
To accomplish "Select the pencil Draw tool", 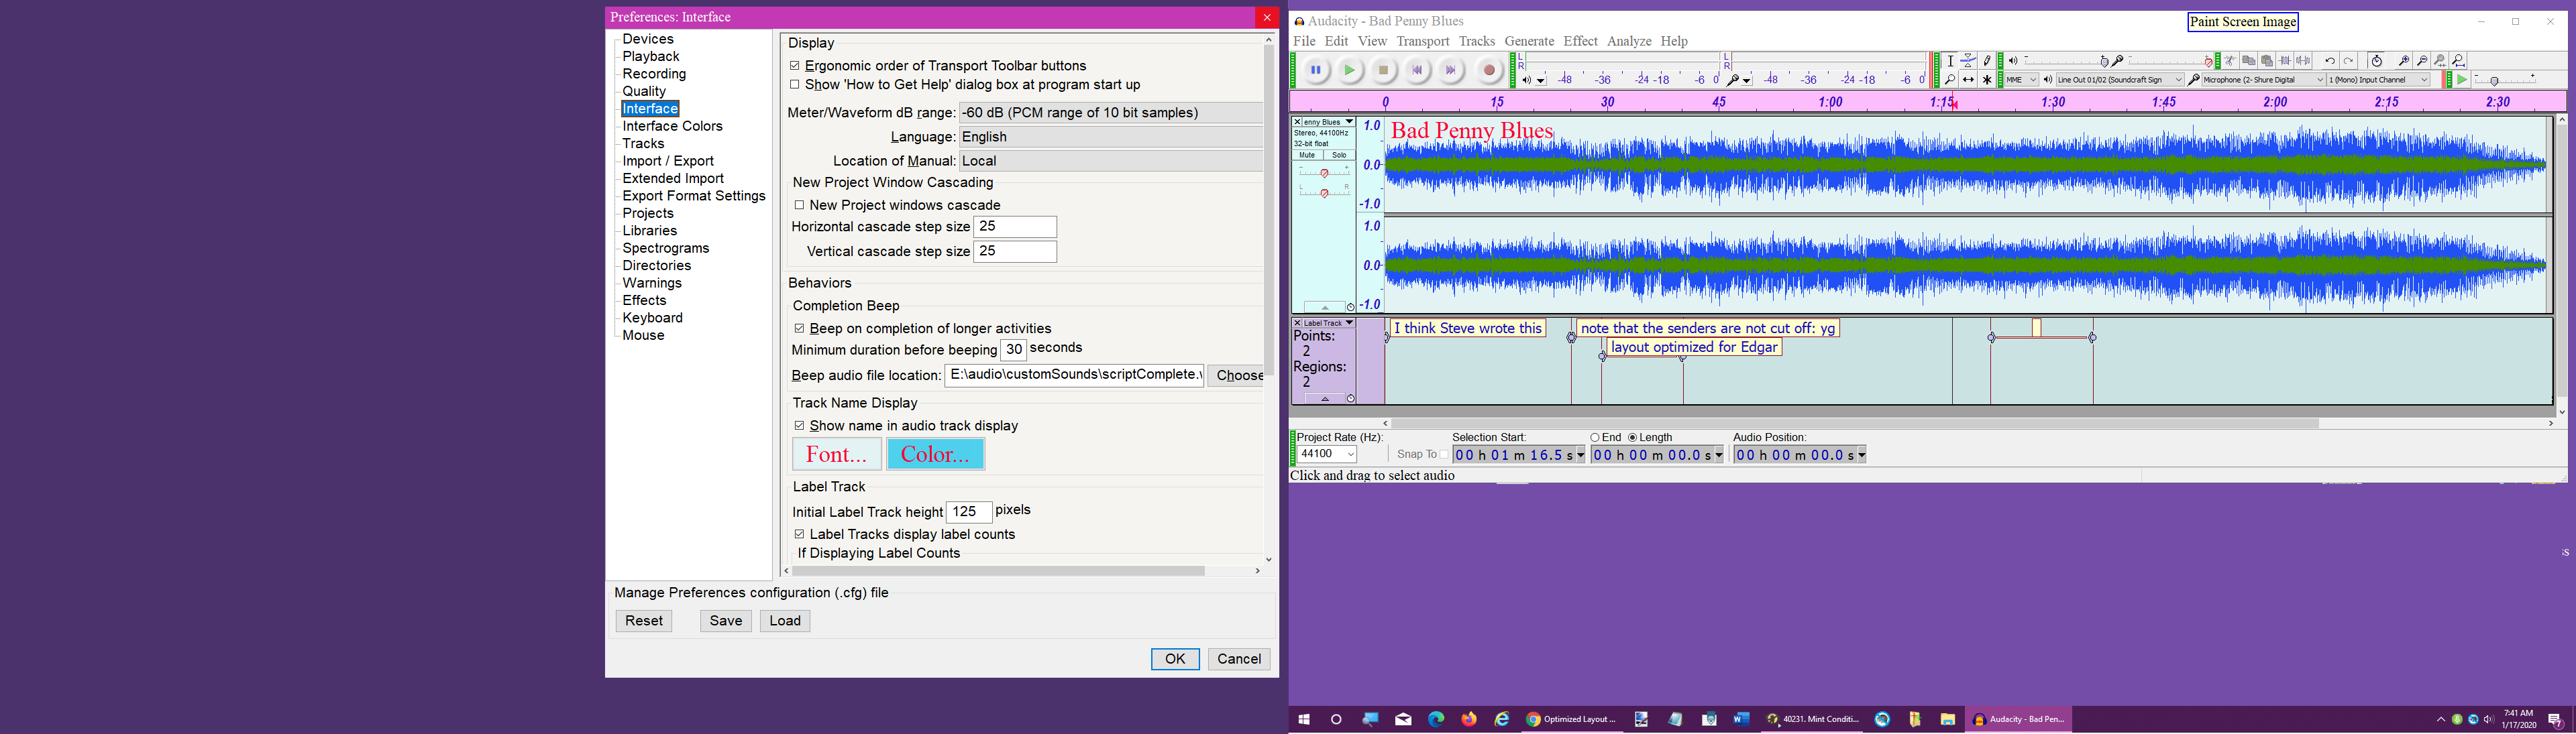I will [x=1987, y=61].
